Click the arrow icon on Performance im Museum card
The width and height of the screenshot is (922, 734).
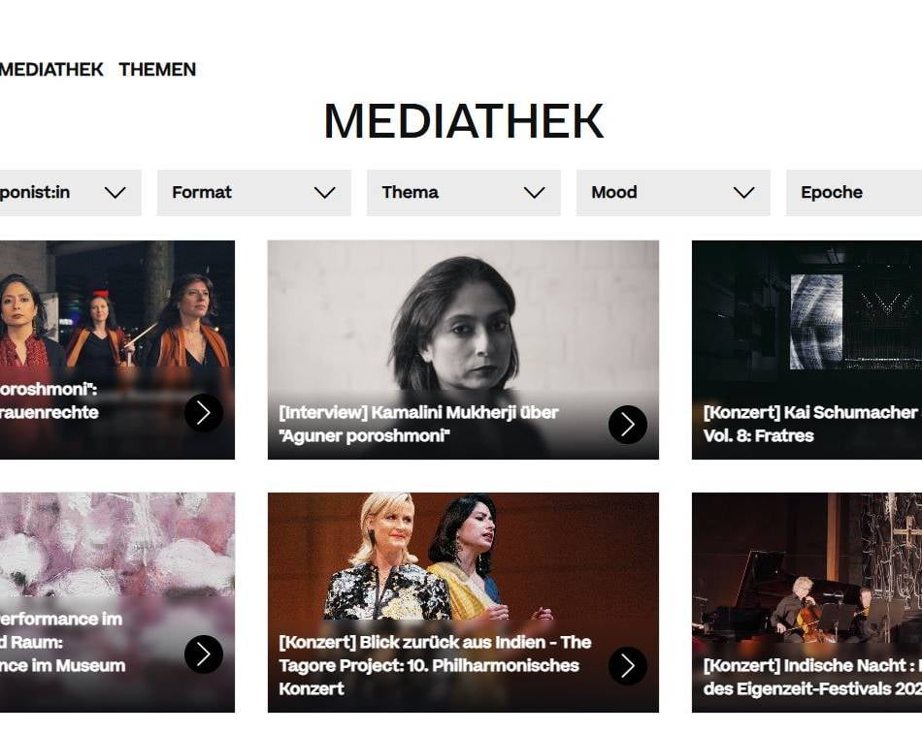click(204, 654)
